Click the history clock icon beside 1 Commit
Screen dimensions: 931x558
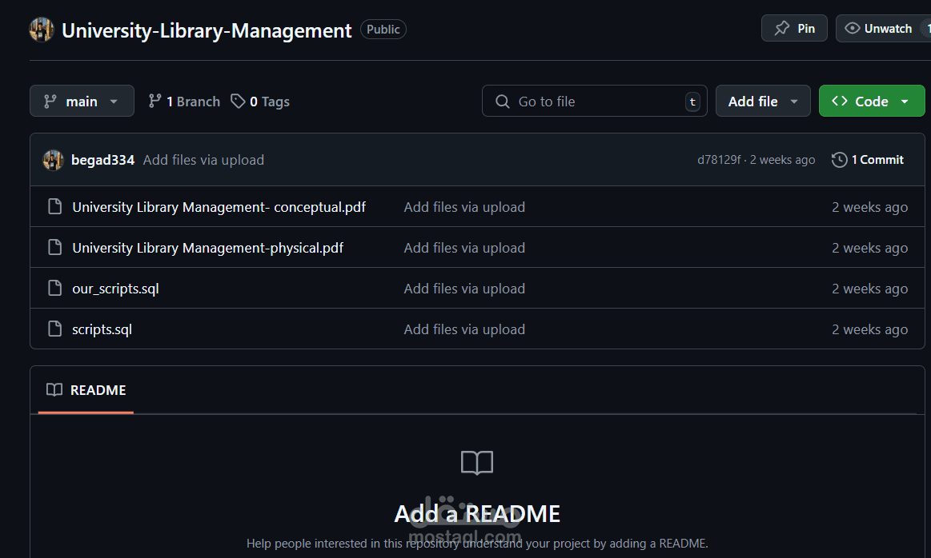click(839, 160)
